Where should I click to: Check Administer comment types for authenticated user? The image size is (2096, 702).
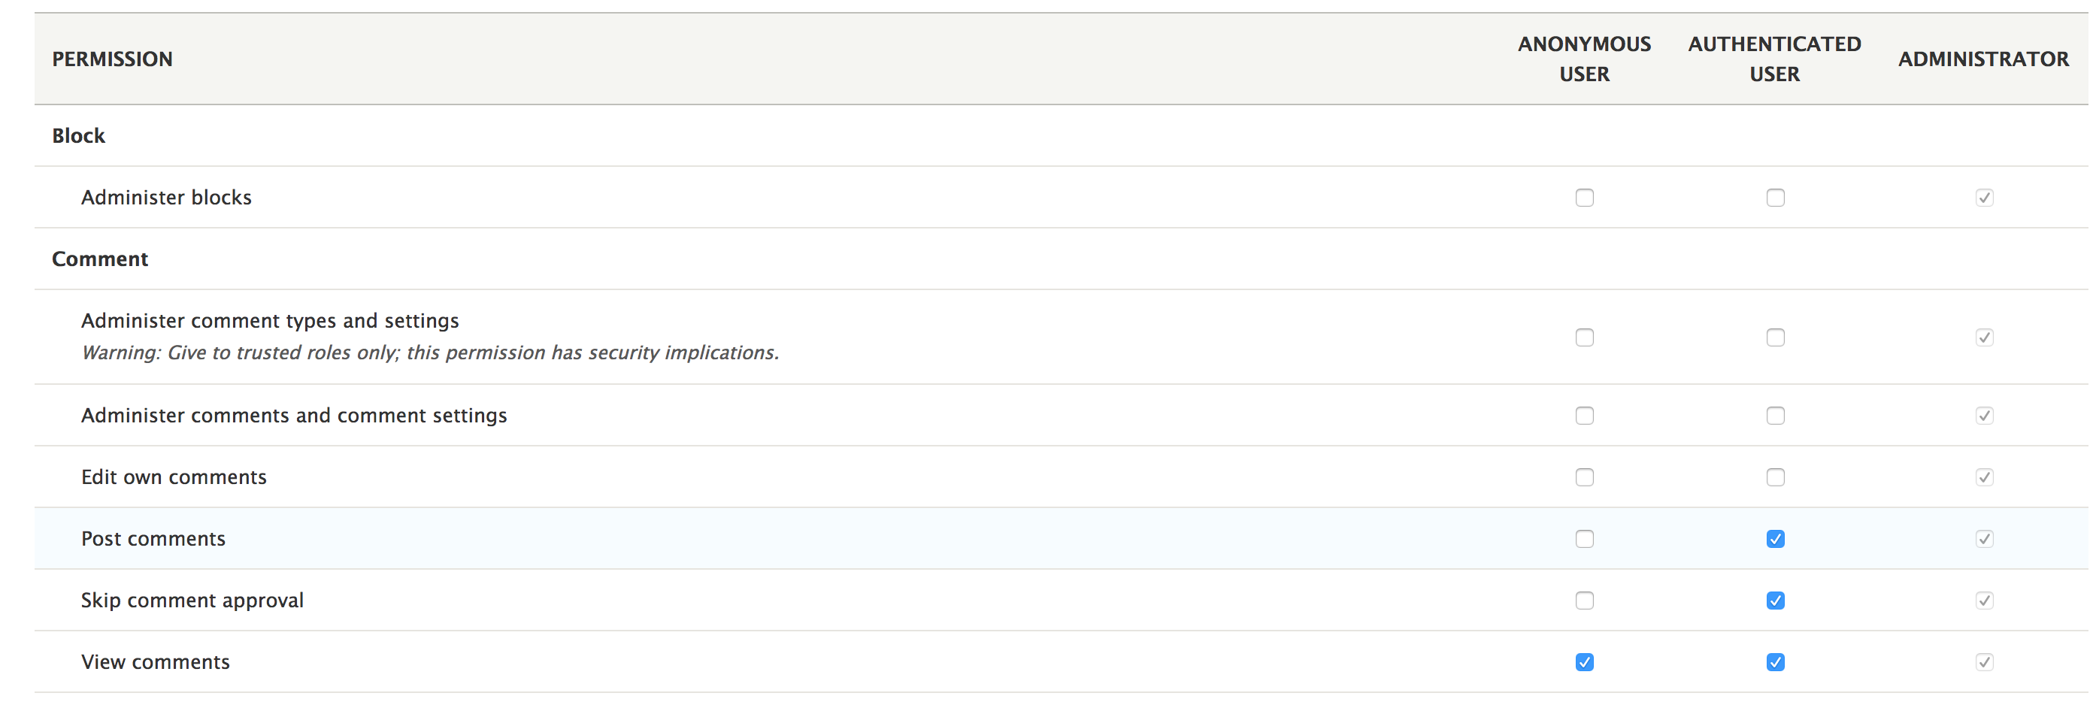pyautogui.click(x=1774, y=337)
